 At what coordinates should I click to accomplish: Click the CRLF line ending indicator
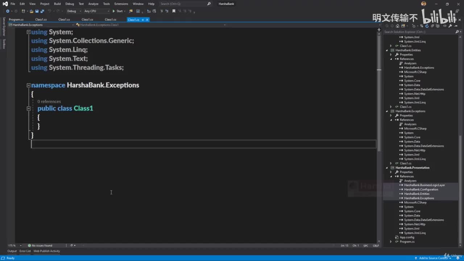pos(376,245)
